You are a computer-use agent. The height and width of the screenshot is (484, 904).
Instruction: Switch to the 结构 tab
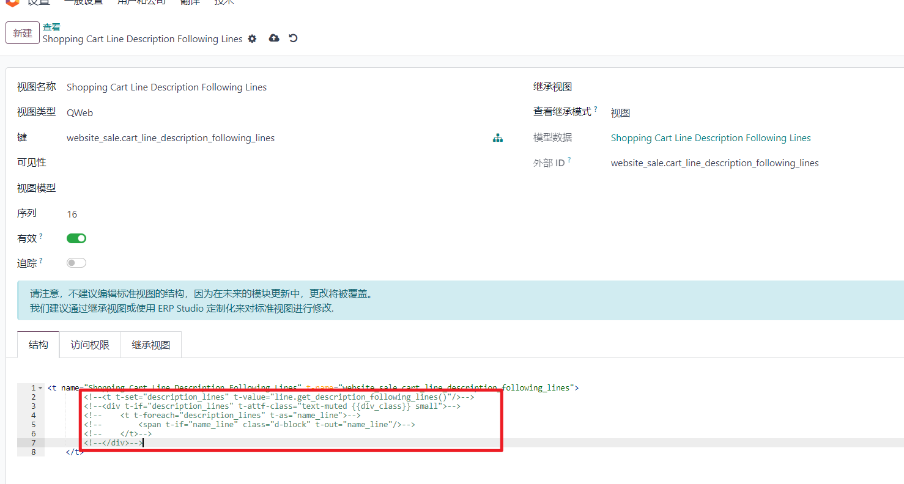(x=38, y=345)
